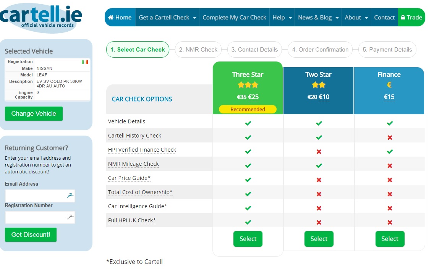Click the cartell.ie logo
434x275 pixels.
(x=41, y=18)
